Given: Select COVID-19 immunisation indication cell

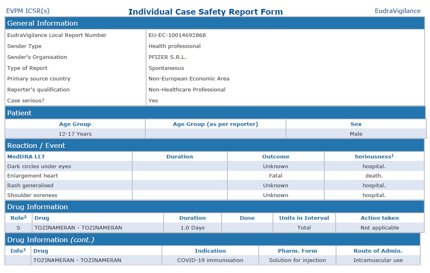Looking at the screenshot, I should pos(210,260).
